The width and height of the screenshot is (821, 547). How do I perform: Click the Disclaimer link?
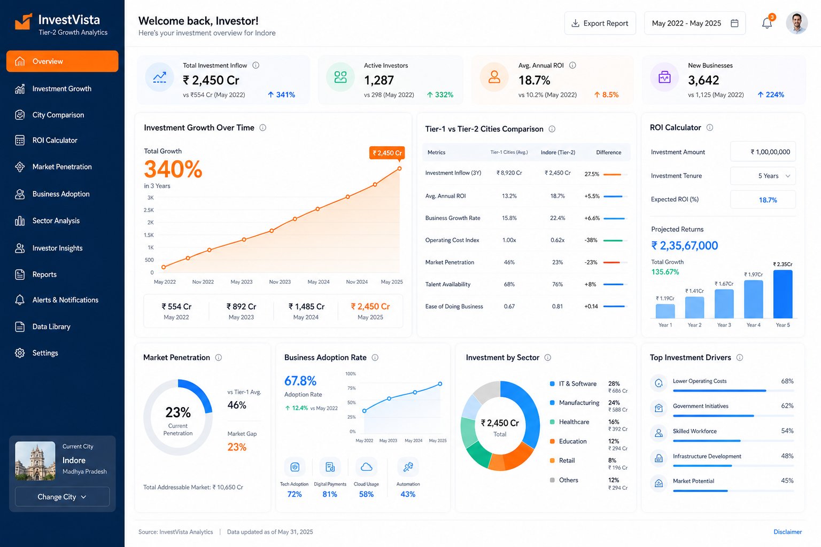787,532
